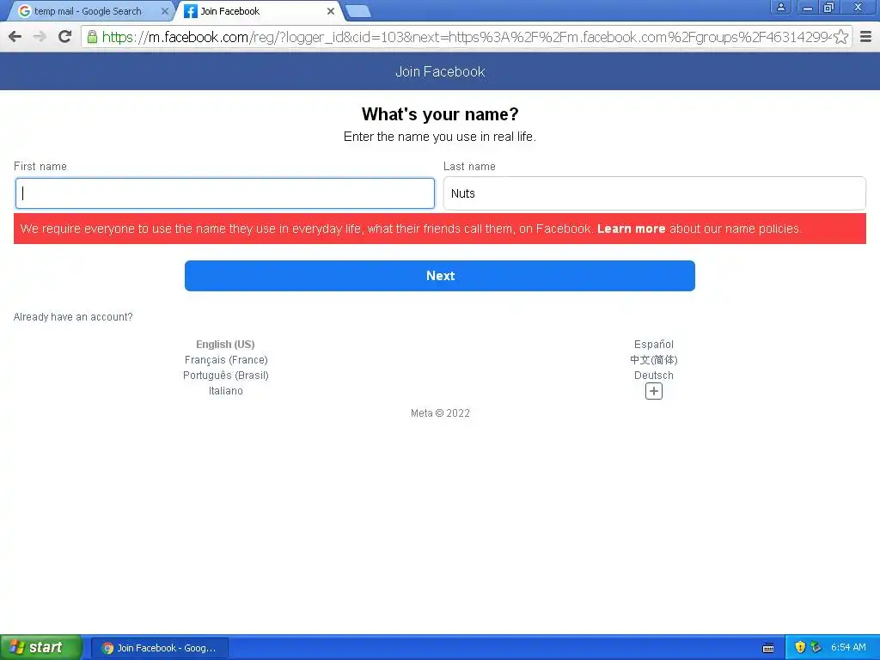Restore down the Chrome window
Viewport: 880px width, 660px height.
coord(829,7)
